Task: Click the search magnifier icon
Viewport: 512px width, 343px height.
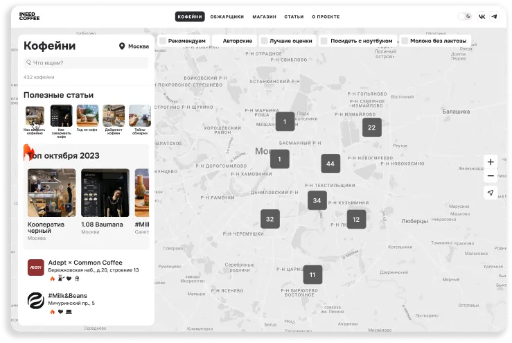Action: coord(28,62)
